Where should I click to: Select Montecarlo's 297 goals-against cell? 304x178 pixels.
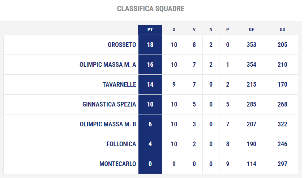(282, 164)
